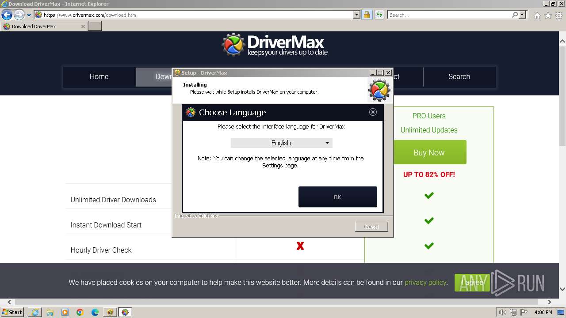Click the page scroll-down arrow
This screenshot has width=566, height=318.
[x=562, y=289]
